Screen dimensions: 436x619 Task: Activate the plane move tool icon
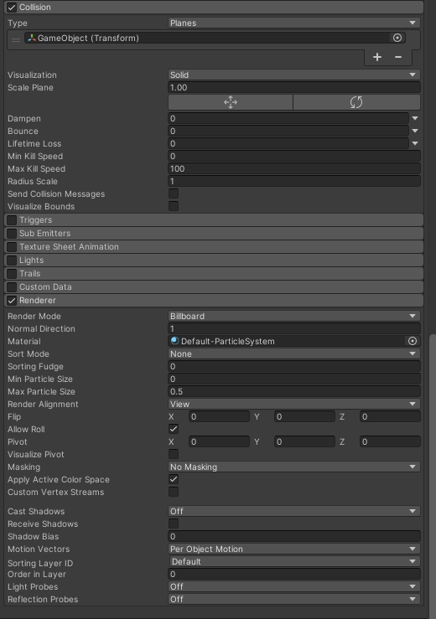[231, 102]
